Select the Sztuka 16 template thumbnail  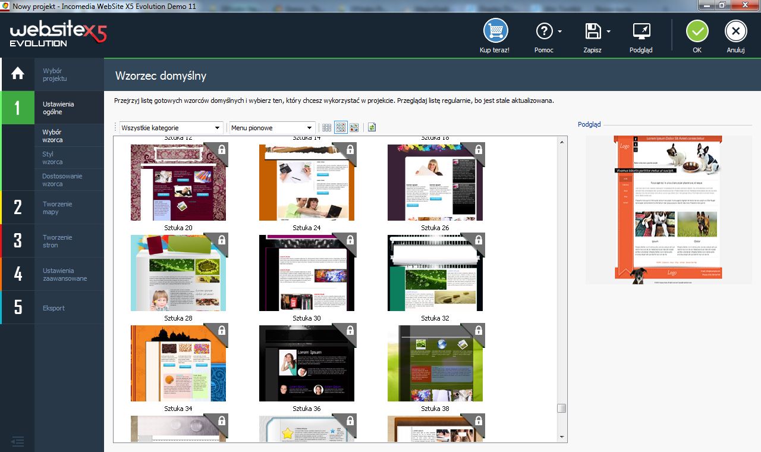click(435, 182)
